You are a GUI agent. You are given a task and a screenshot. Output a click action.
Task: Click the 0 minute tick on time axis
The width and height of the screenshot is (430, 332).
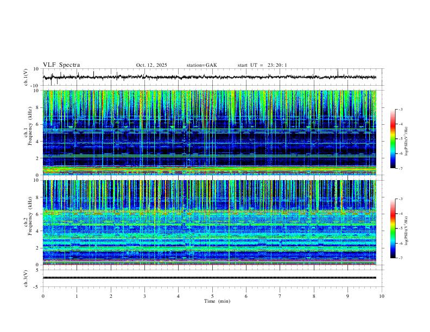pyautogui.click(x=43, y=296)
